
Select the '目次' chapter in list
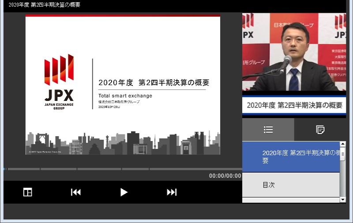(291, 185)
